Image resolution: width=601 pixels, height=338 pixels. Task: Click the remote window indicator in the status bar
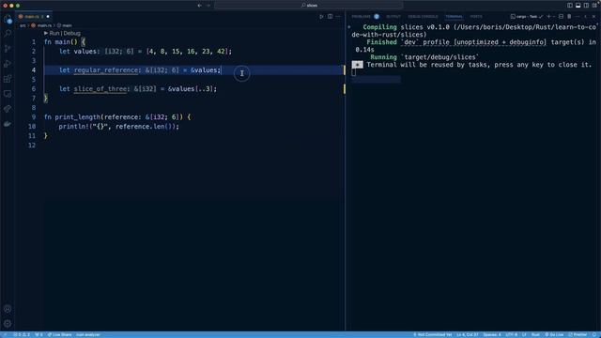5,334
